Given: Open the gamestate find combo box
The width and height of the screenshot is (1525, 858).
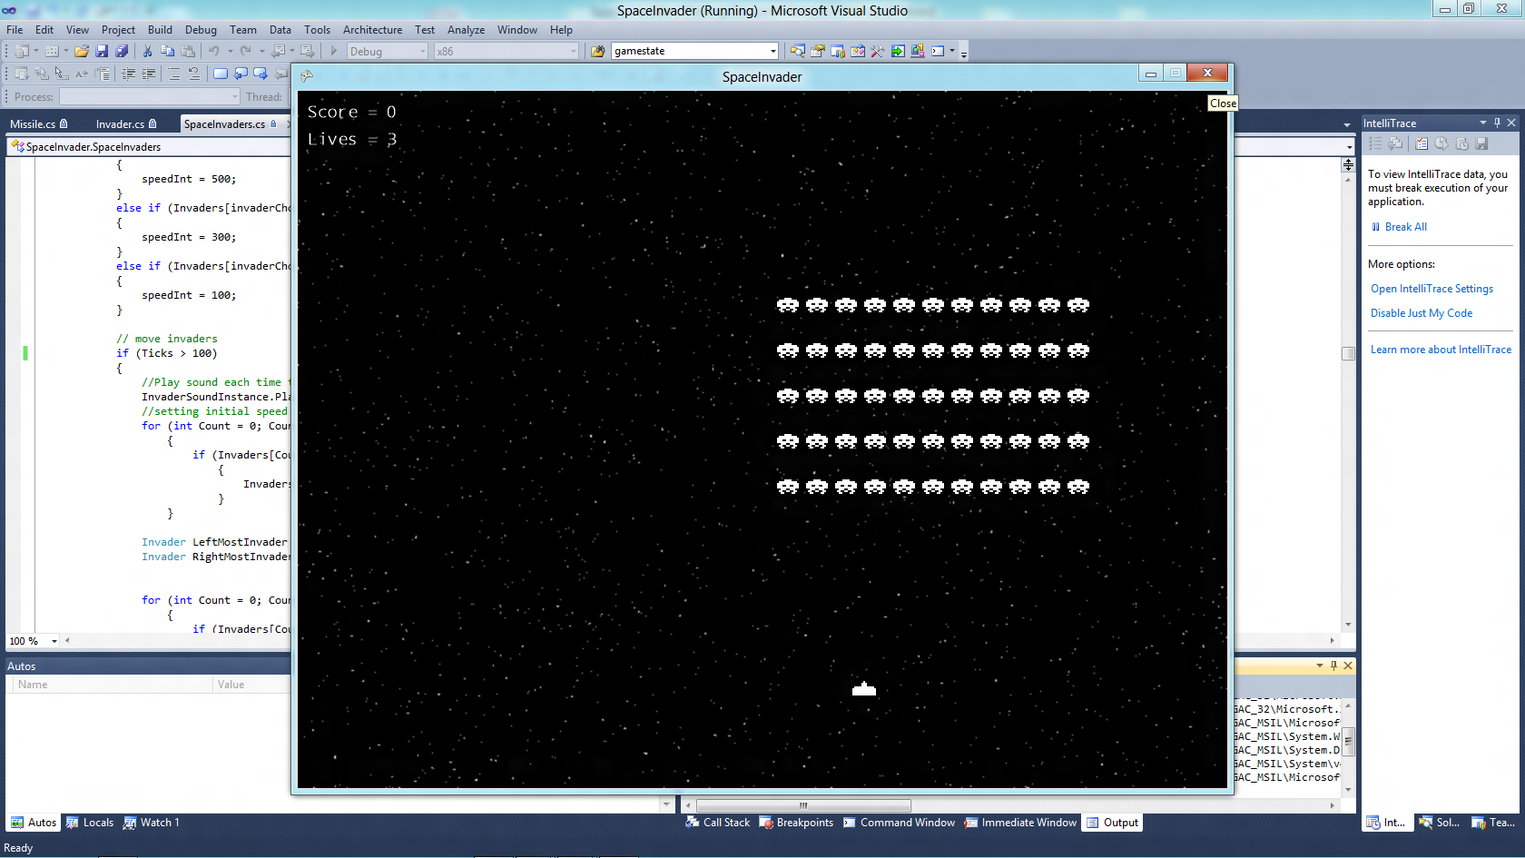Looking at the screenshot, I should click(773, 51).
